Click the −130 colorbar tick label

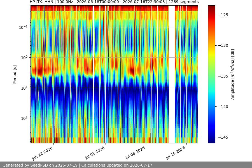point(223,45)
